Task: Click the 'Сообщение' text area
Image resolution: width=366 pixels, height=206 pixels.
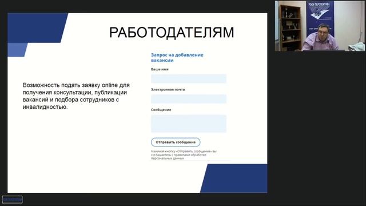Action: tap(189, 124)
